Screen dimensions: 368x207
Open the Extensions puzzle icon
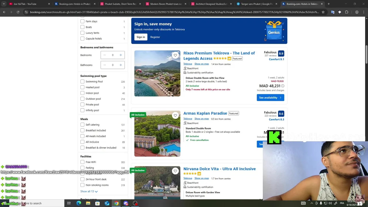(x=346, y=12)
